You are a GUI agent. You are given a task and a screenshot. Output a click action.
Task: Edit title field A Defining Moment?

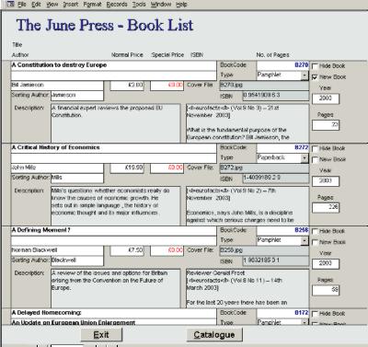point(113,230)
